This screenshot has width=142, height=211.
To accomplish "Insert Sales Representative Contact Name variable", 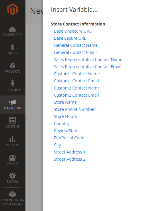I will pos(88,60).
